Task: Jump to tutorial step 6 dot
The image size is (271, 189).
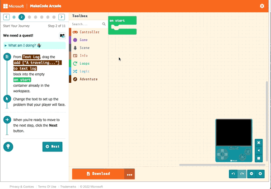Action: [x=48, y=17]
